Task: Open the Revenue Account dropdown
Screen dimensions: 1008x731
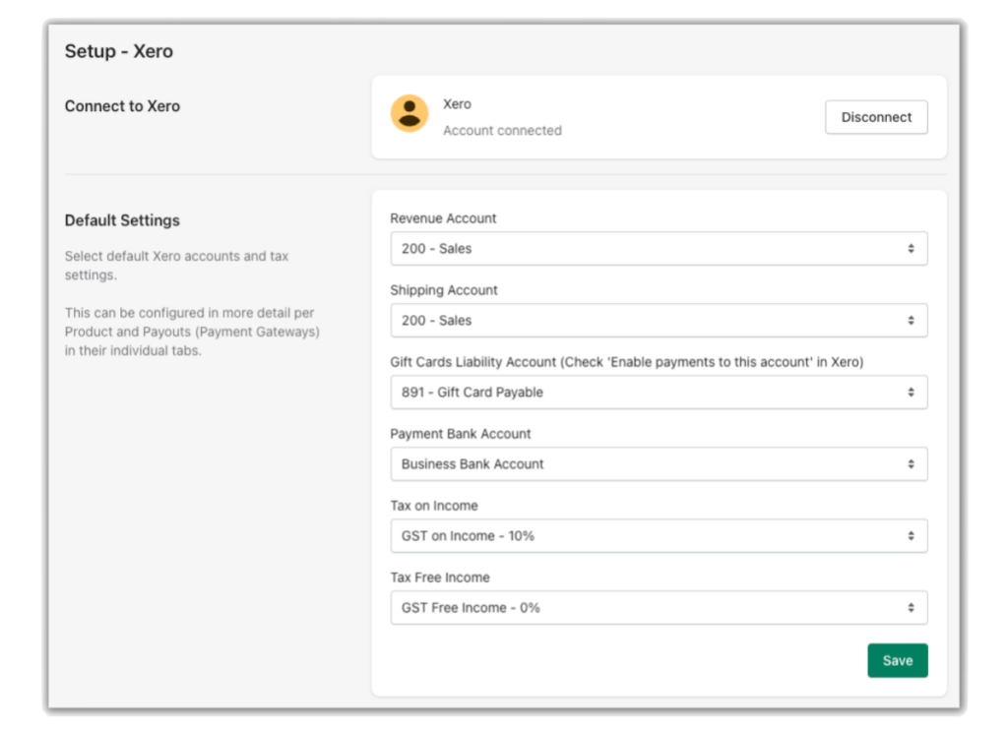Action: point(659,249)
